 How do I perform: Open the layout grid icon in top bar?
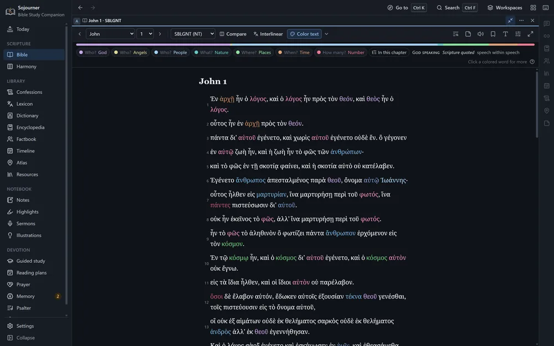pos(533,8)
